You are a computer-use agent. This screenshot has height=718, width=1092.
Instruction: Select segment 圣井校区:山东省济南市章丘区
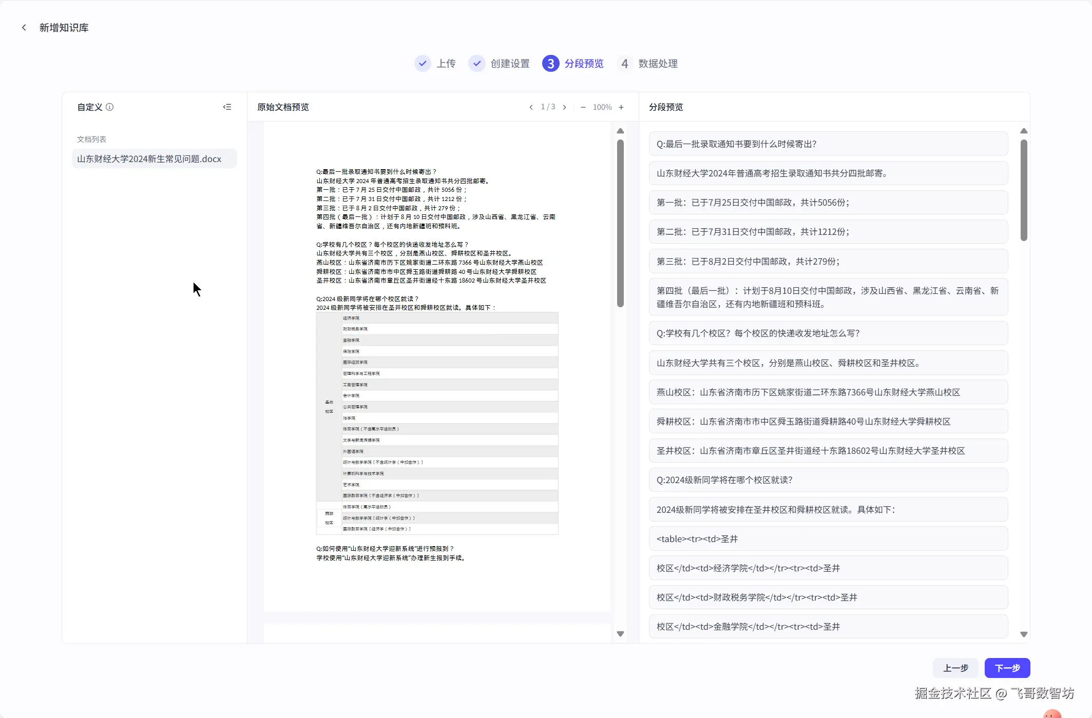point(828,451)
